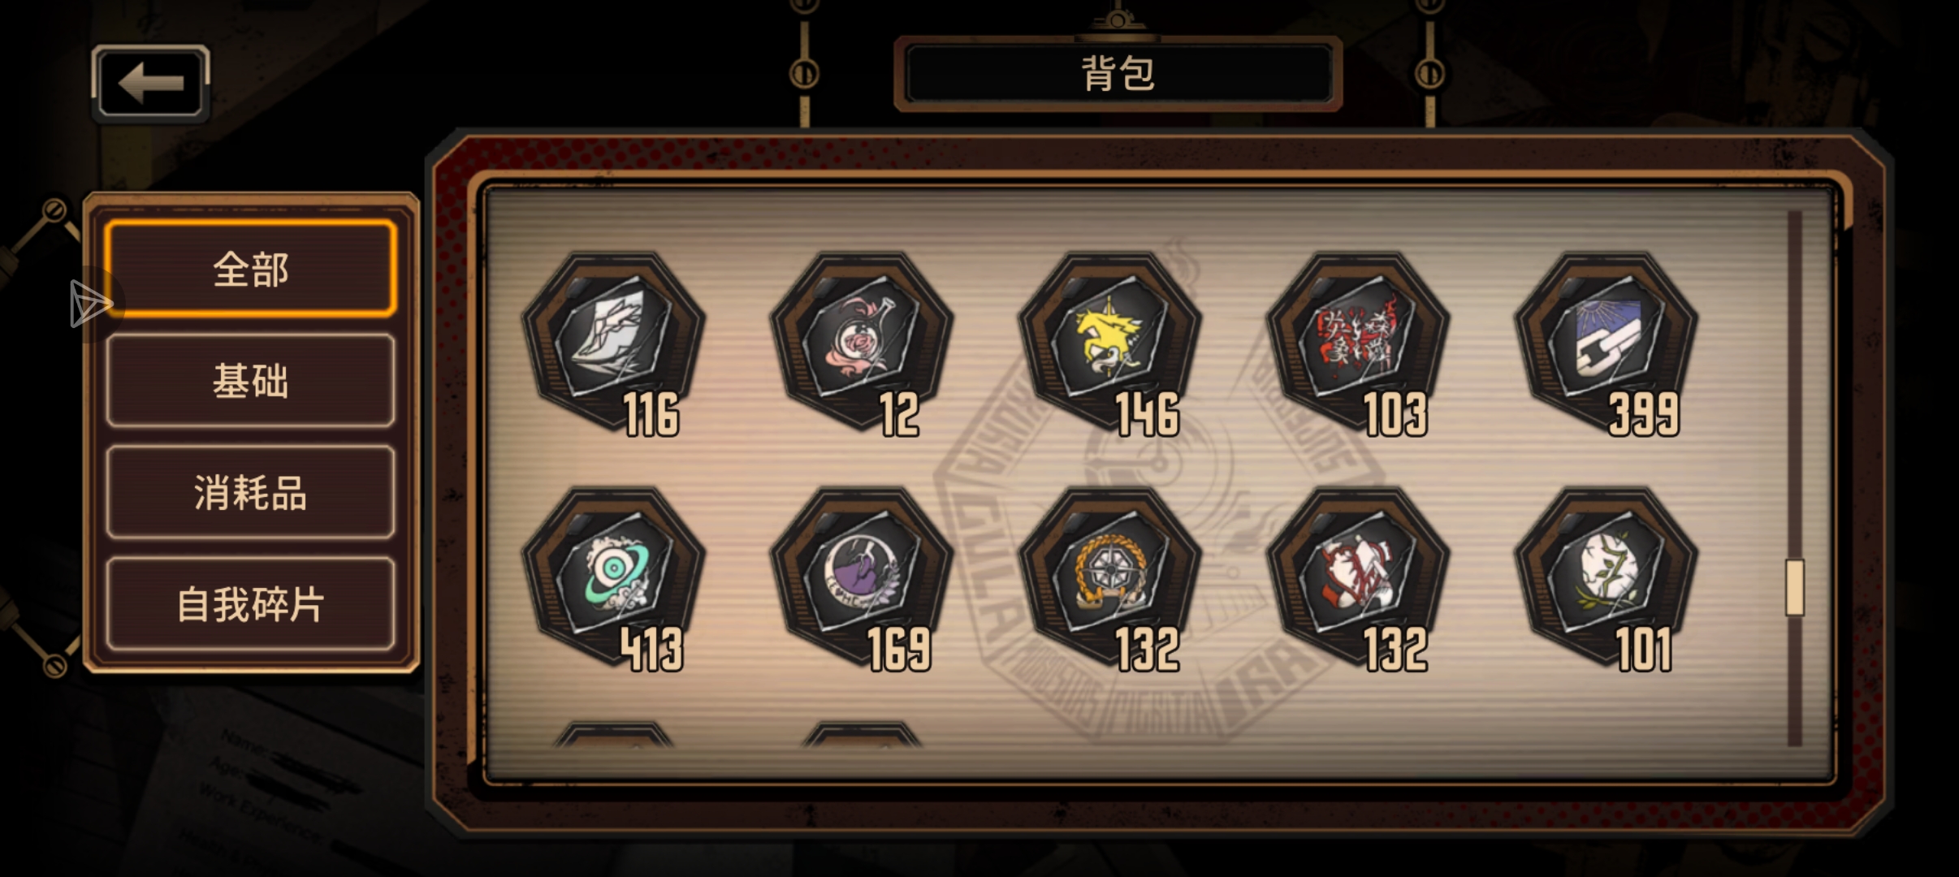Open the rose flask item with count 12
The height and width of the screenshot is (877, 1959).
click(x=862, y=343)
